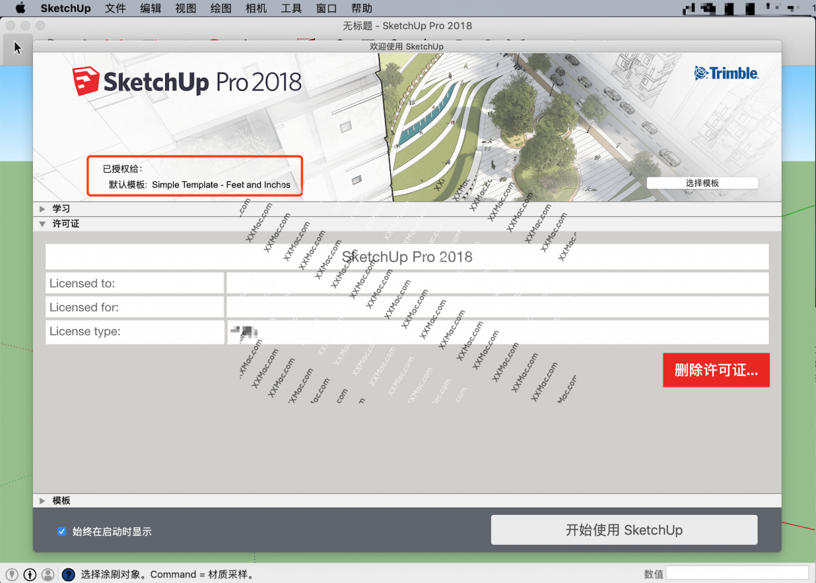
Task: Click the model credits info icon
Action: [x=30, y=574]
